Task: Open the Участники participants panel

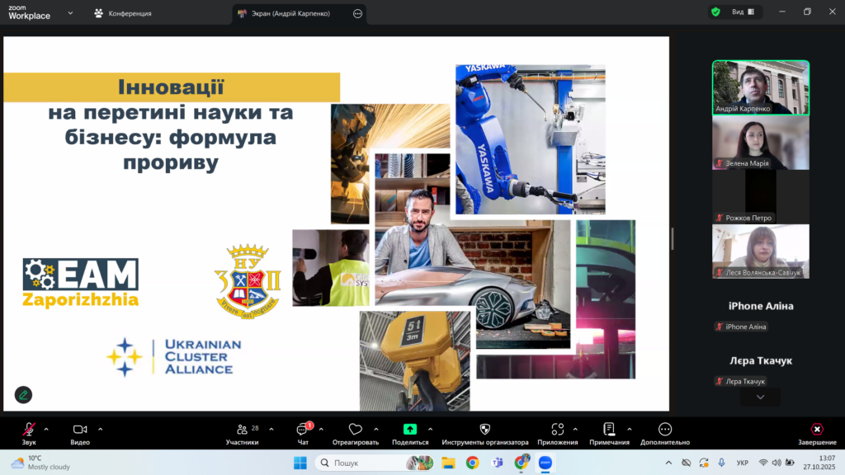Action: click(x=242, y=430)
